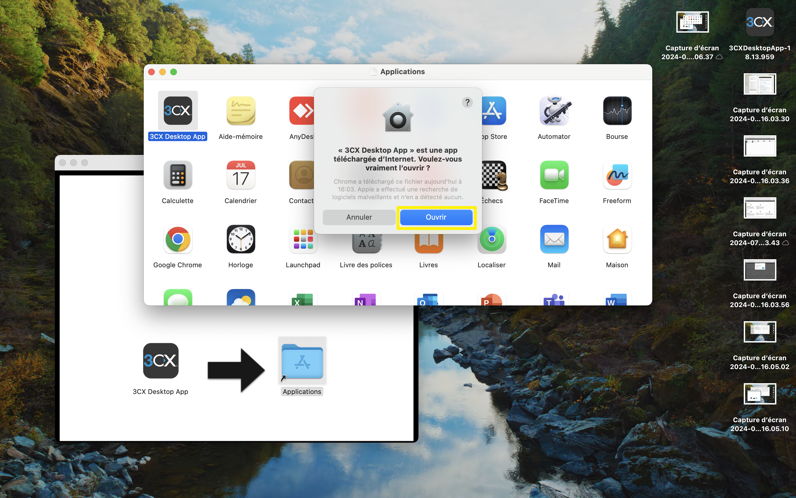Click the "Applications" window title text
Viewport: 796px width, 498px height.
coord(402,72)
